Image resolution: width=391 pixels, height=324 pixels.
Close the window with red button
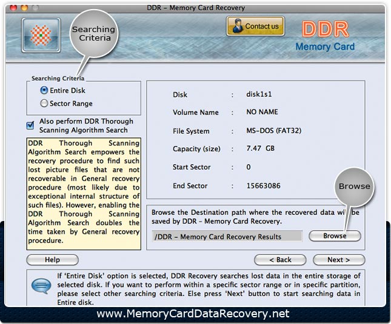(13, 7)
